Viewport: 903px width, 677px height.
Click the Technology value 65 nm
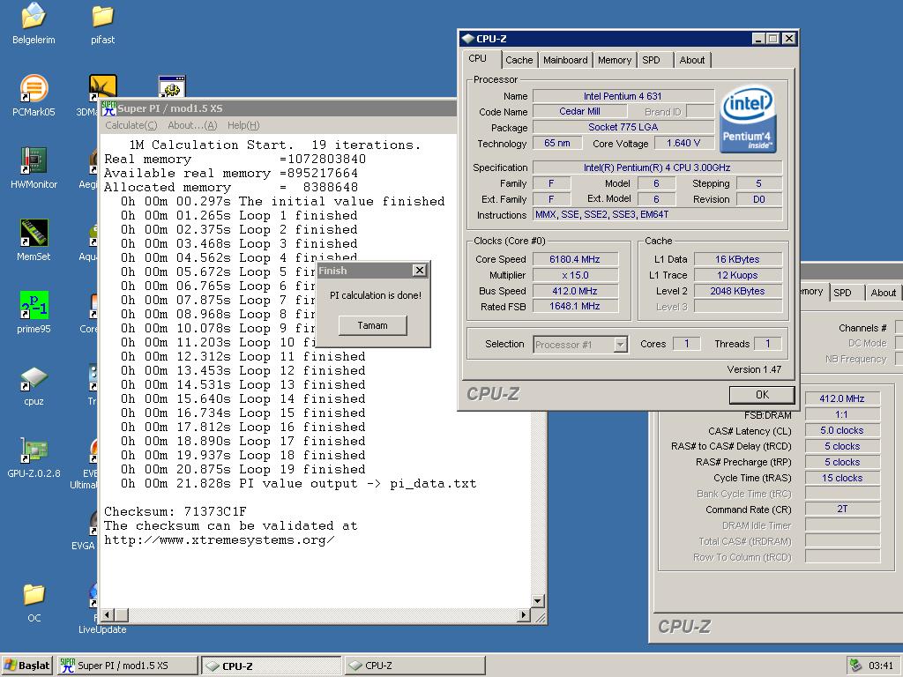(557, 143)
